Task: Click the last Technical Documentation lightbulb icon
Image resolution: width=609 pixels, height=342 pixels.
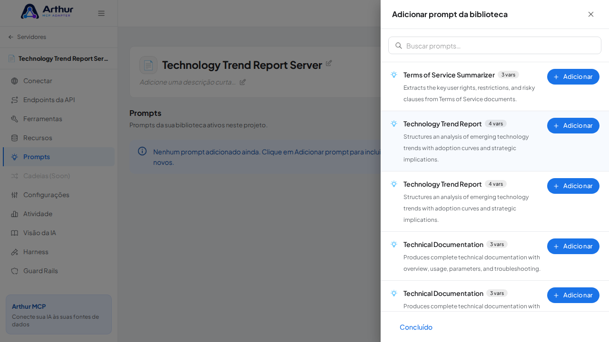Action: click(394, 293)
